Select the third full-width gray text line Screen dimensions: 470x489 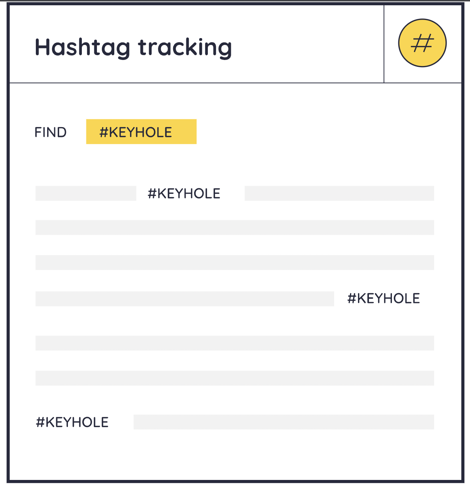point(235,262)
